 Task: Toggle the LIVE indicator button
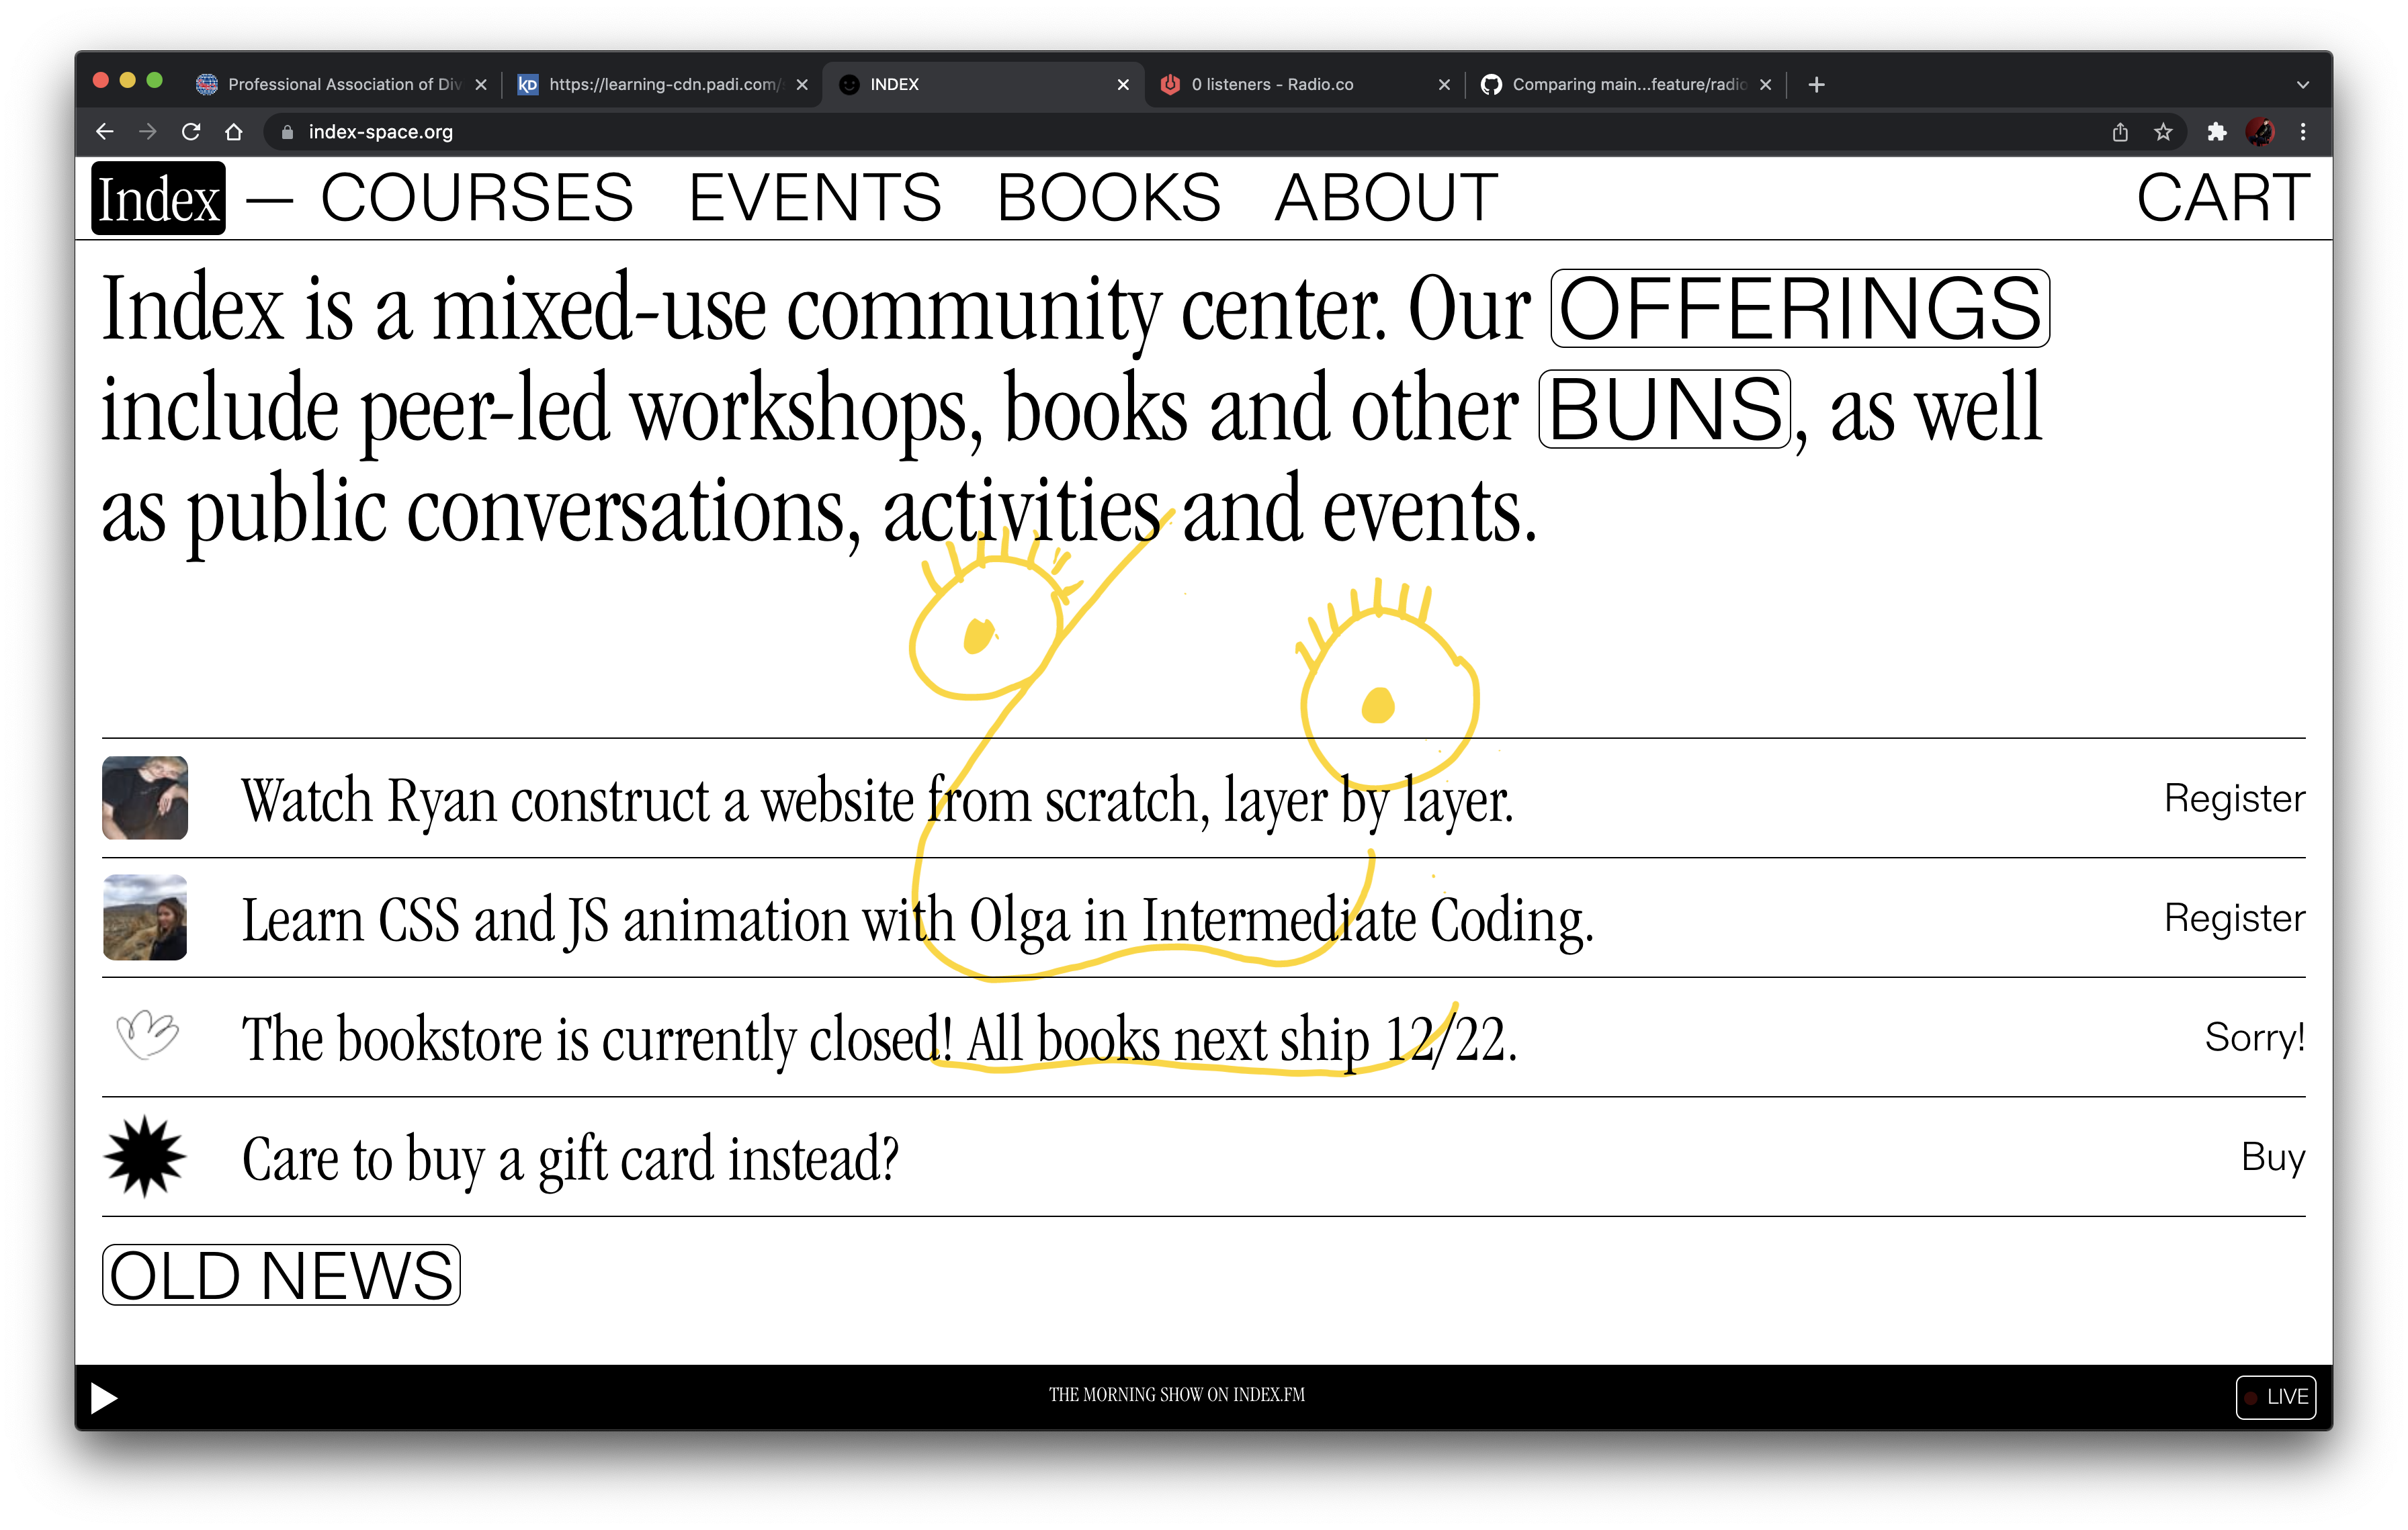[x=2275, y=1396]
